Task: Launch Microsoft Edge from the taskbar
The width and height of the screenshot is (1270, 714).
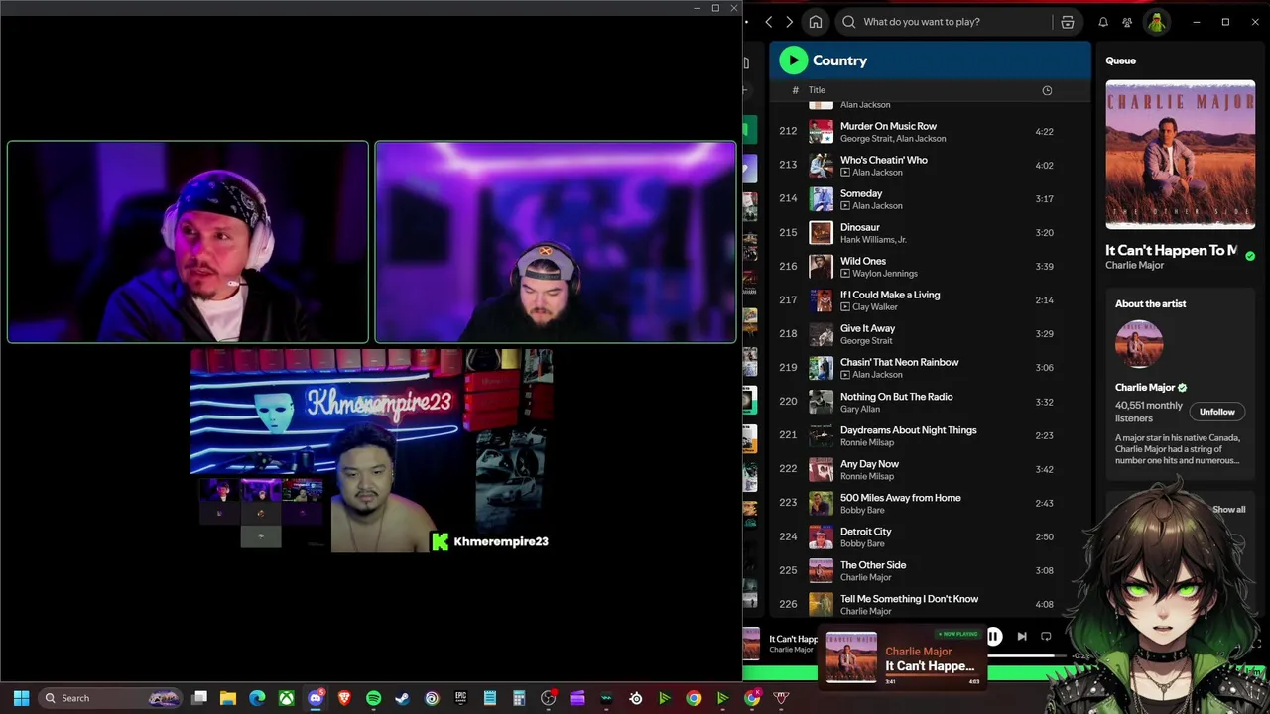Action: [x=257, y=698]
